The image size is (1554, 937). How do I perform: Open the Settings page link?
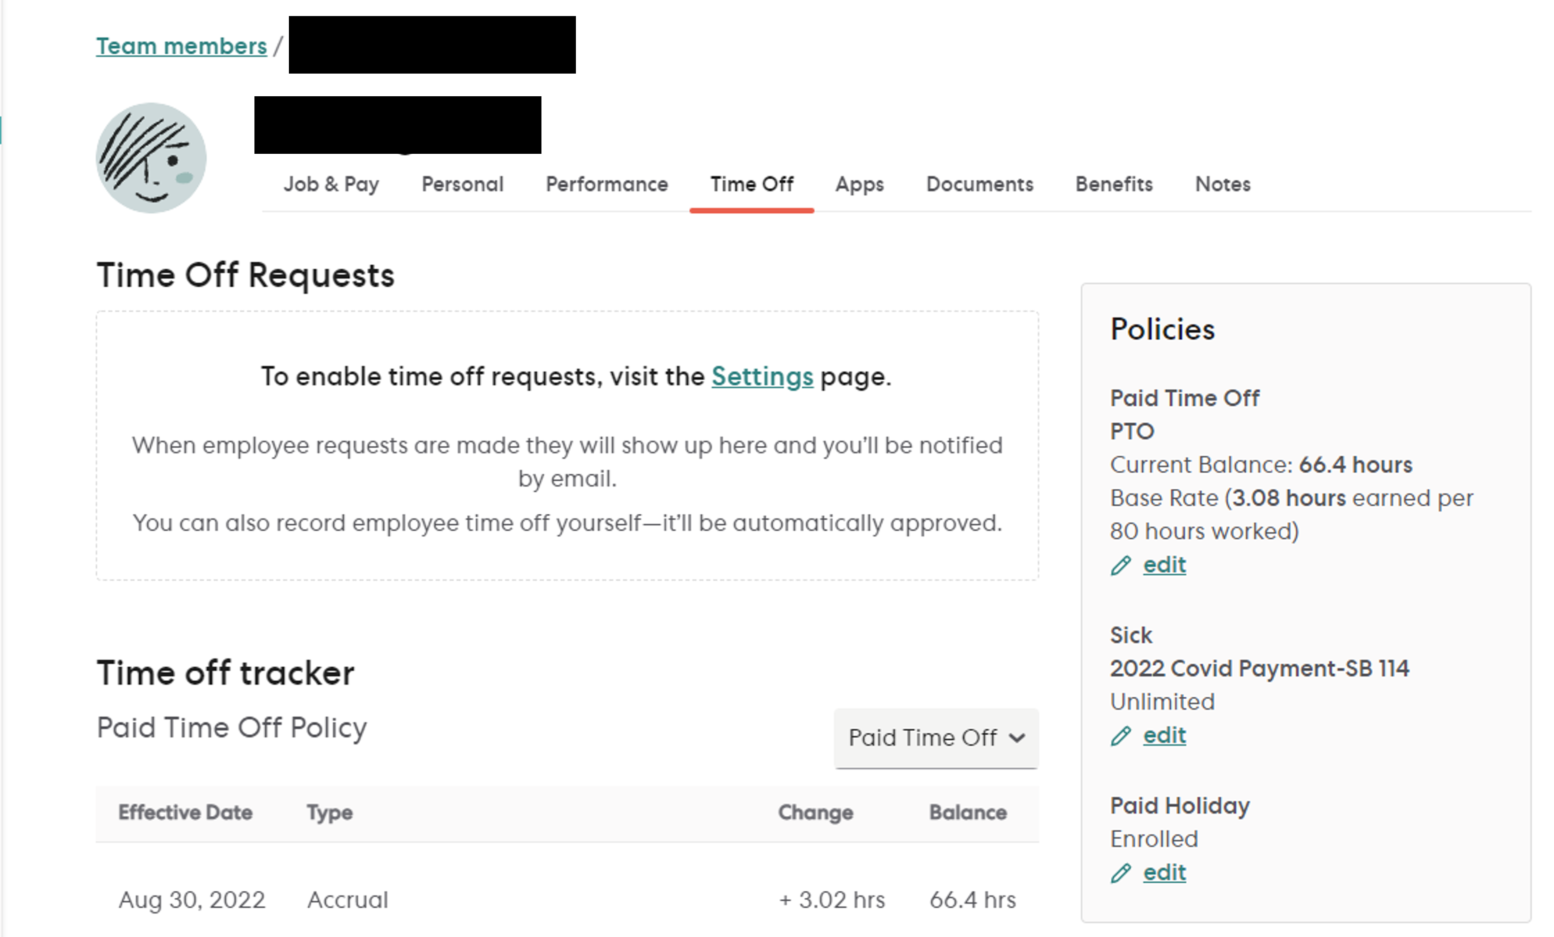762,376
